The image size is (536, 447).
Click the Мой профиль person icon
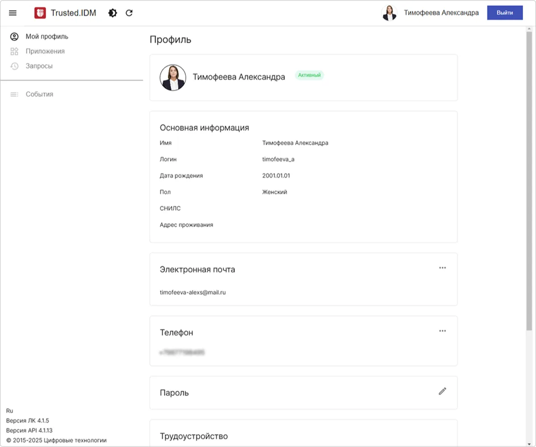[14, 37]
